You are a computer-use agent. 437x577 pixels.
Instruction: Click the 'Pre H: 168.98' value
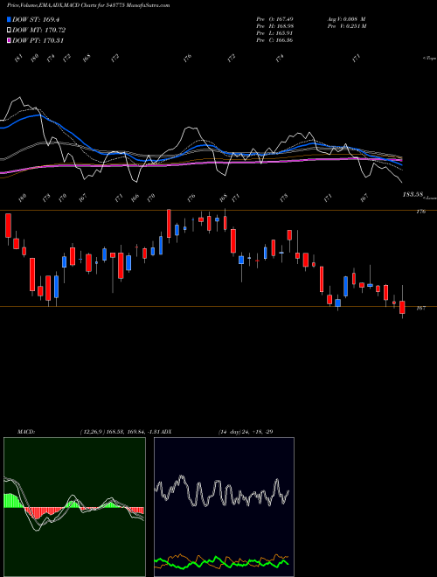coord(274,26)
